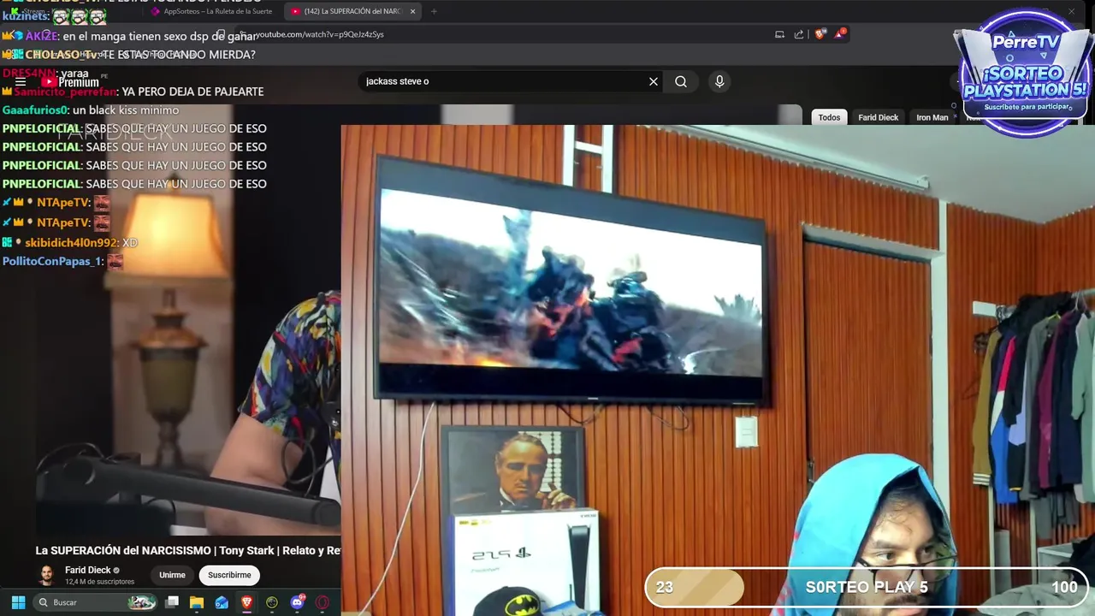Open Opera browser taskbar icon
Viewport: 1095px width, 616px height.
tap(323, 602)
